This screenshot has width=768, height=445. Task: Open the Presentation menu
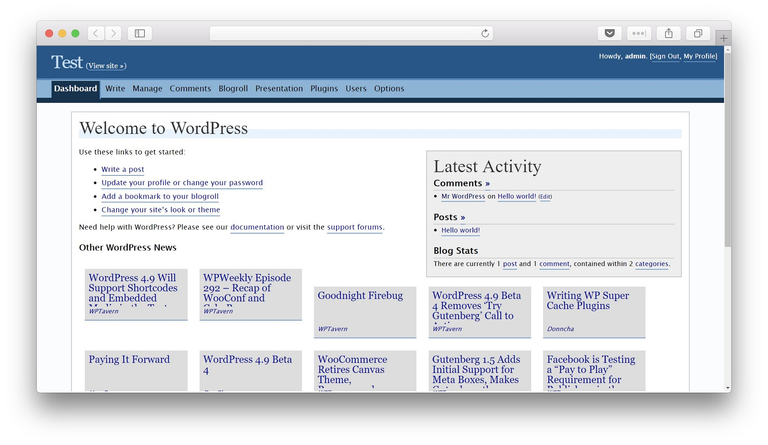279,89
